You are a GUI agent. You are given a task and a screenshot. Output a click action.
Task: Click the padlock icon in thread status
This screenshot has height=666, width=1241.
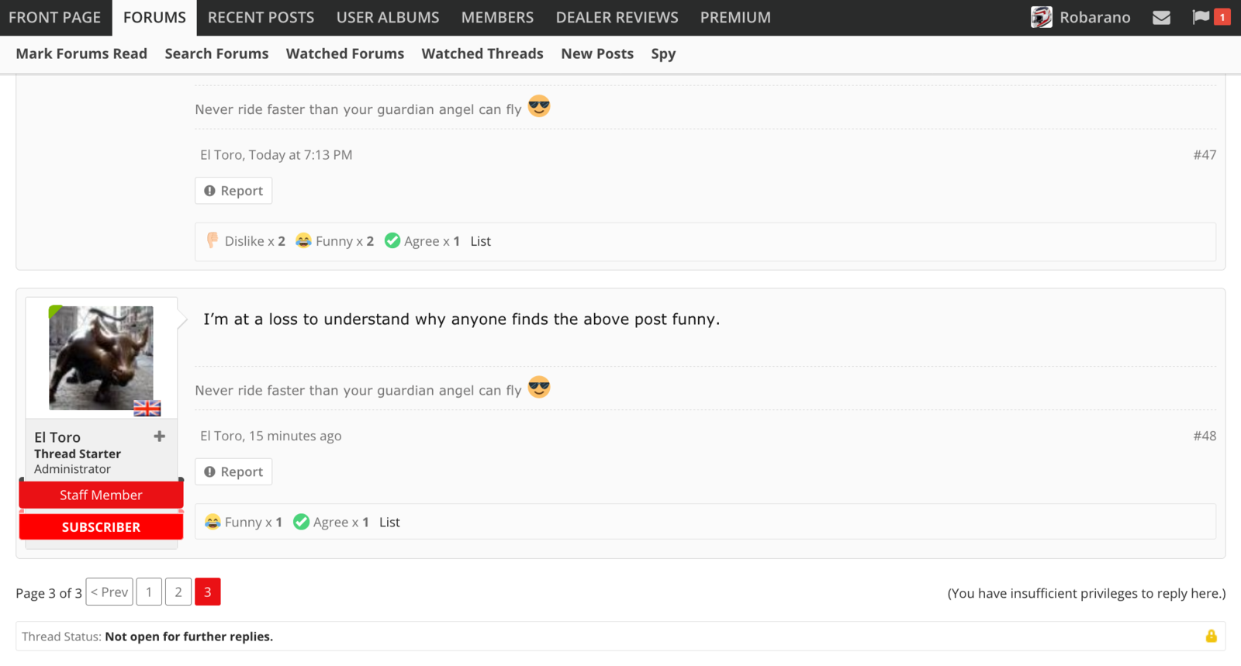pos(1211,637)
